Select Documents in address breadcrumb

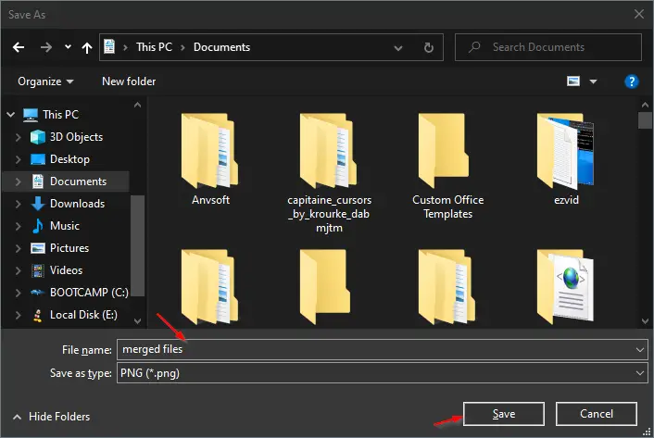221,47
